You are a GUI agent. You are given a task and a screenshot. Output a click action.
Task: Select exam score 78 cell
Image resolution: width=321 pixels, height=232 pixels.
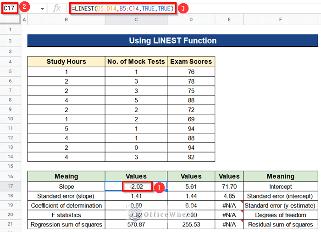tap(191, 81)
